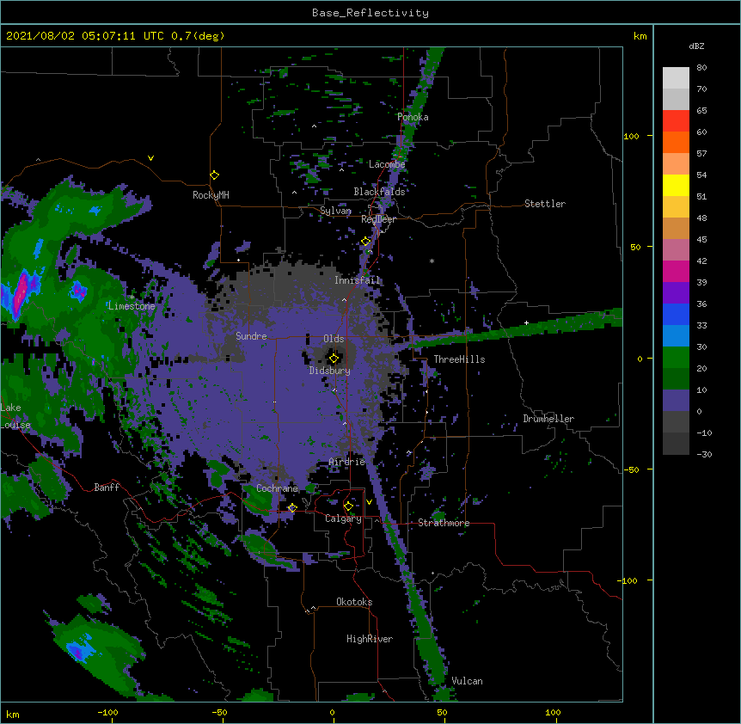Pick the lightest gray swatch atop legend
This screenshot has height=724, width=741.
pos(676,78)
